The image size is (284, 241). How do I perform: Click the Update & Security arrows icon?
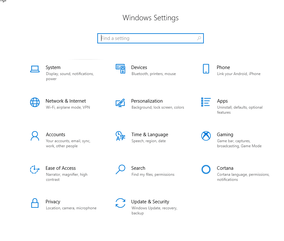(120, 203)
